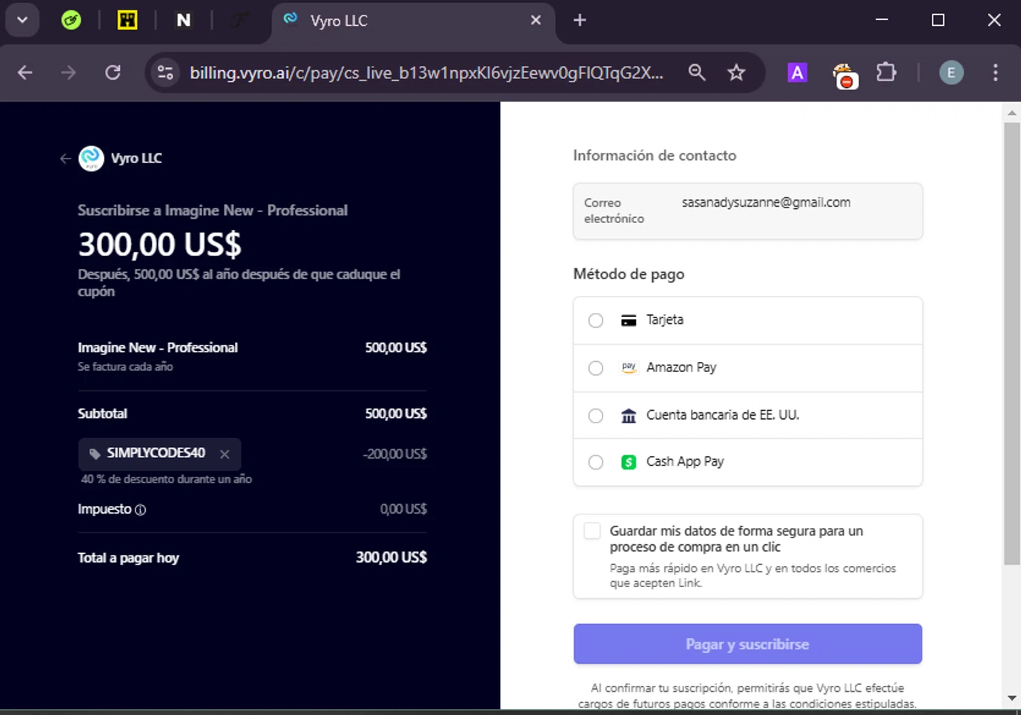Click the Información de contacto heading
1021x715 pixels.
[x=655, y=155]
